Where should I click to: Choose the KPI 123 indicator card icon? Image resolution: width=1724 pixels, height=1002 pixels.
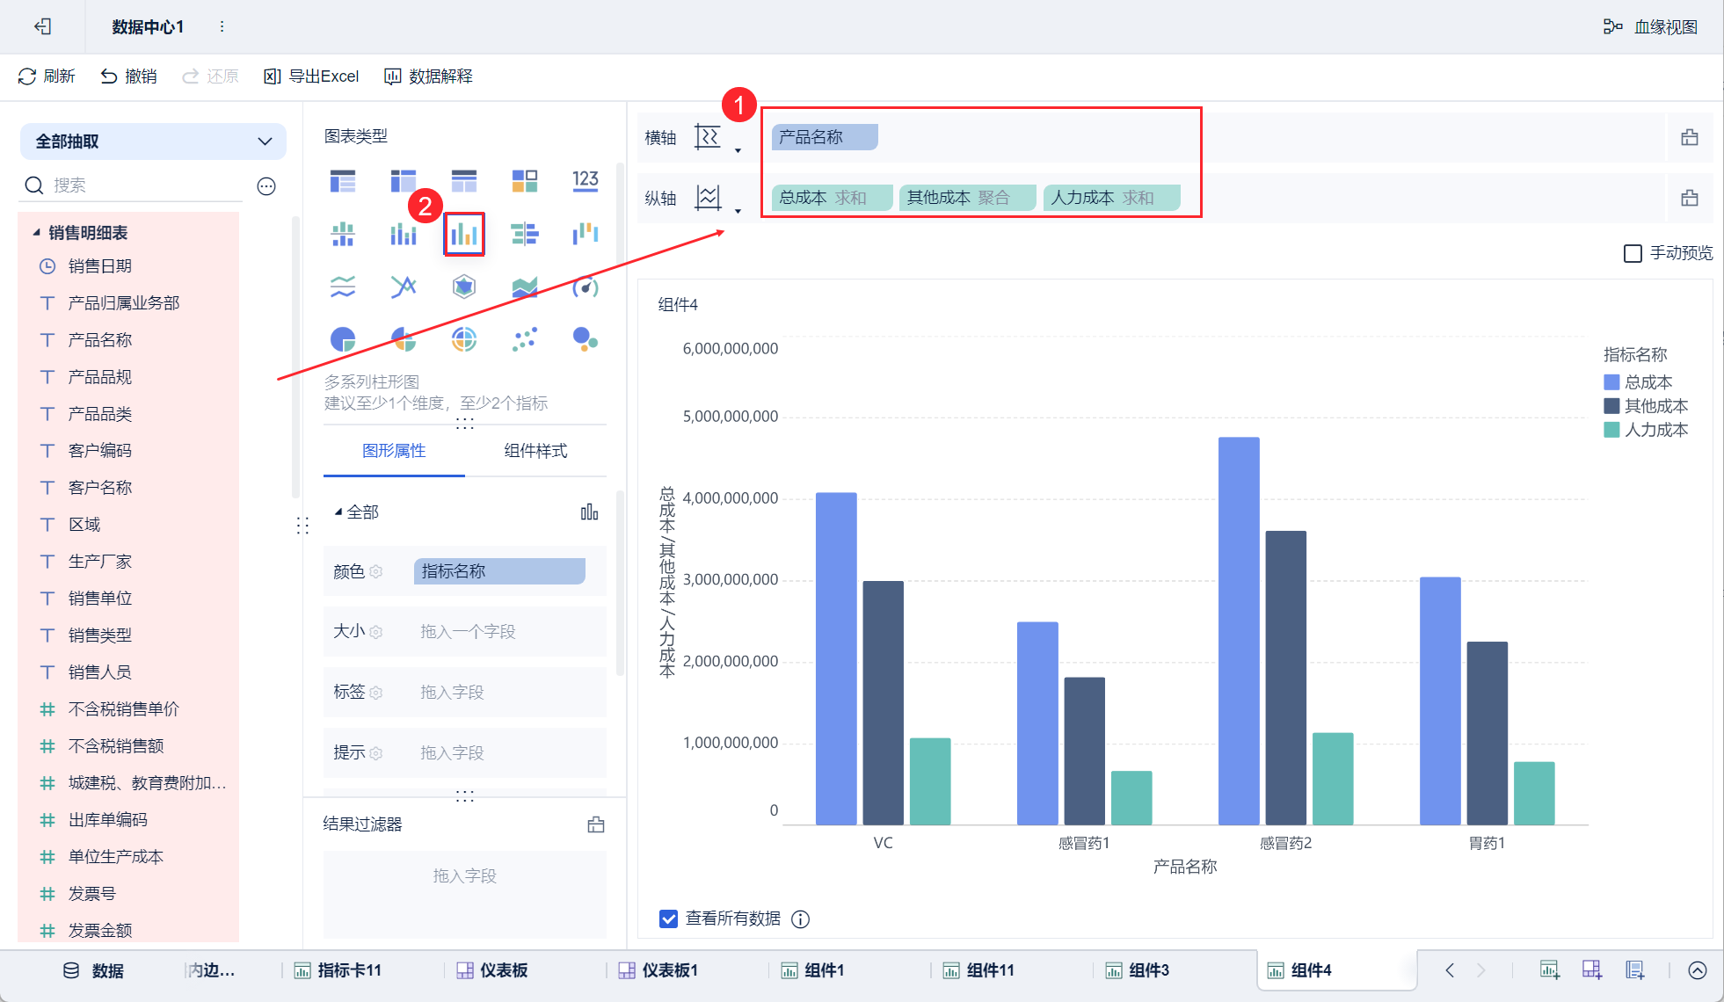point(585,181)
